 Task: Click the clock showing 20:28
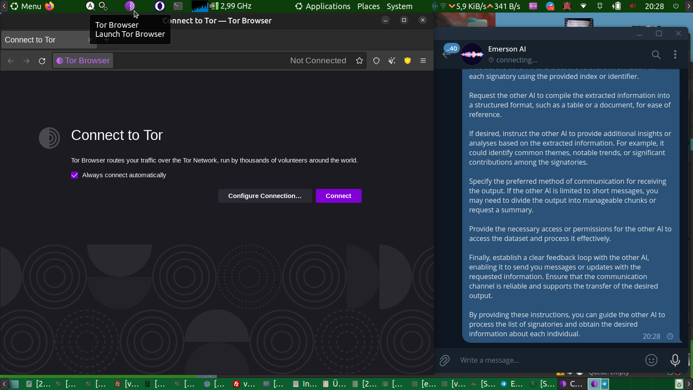pos(654,6)
